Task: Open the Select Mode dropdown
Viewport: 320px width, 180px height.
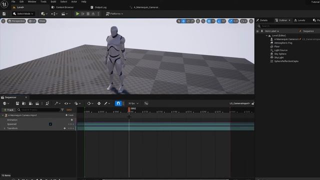Action: coord(23,14)
